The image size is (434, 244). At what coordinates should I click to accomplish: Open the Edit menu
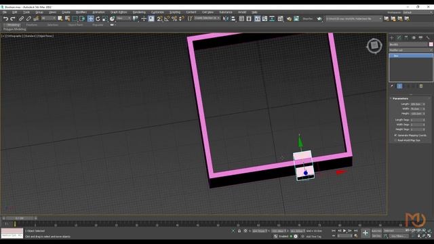click(15, 12)
